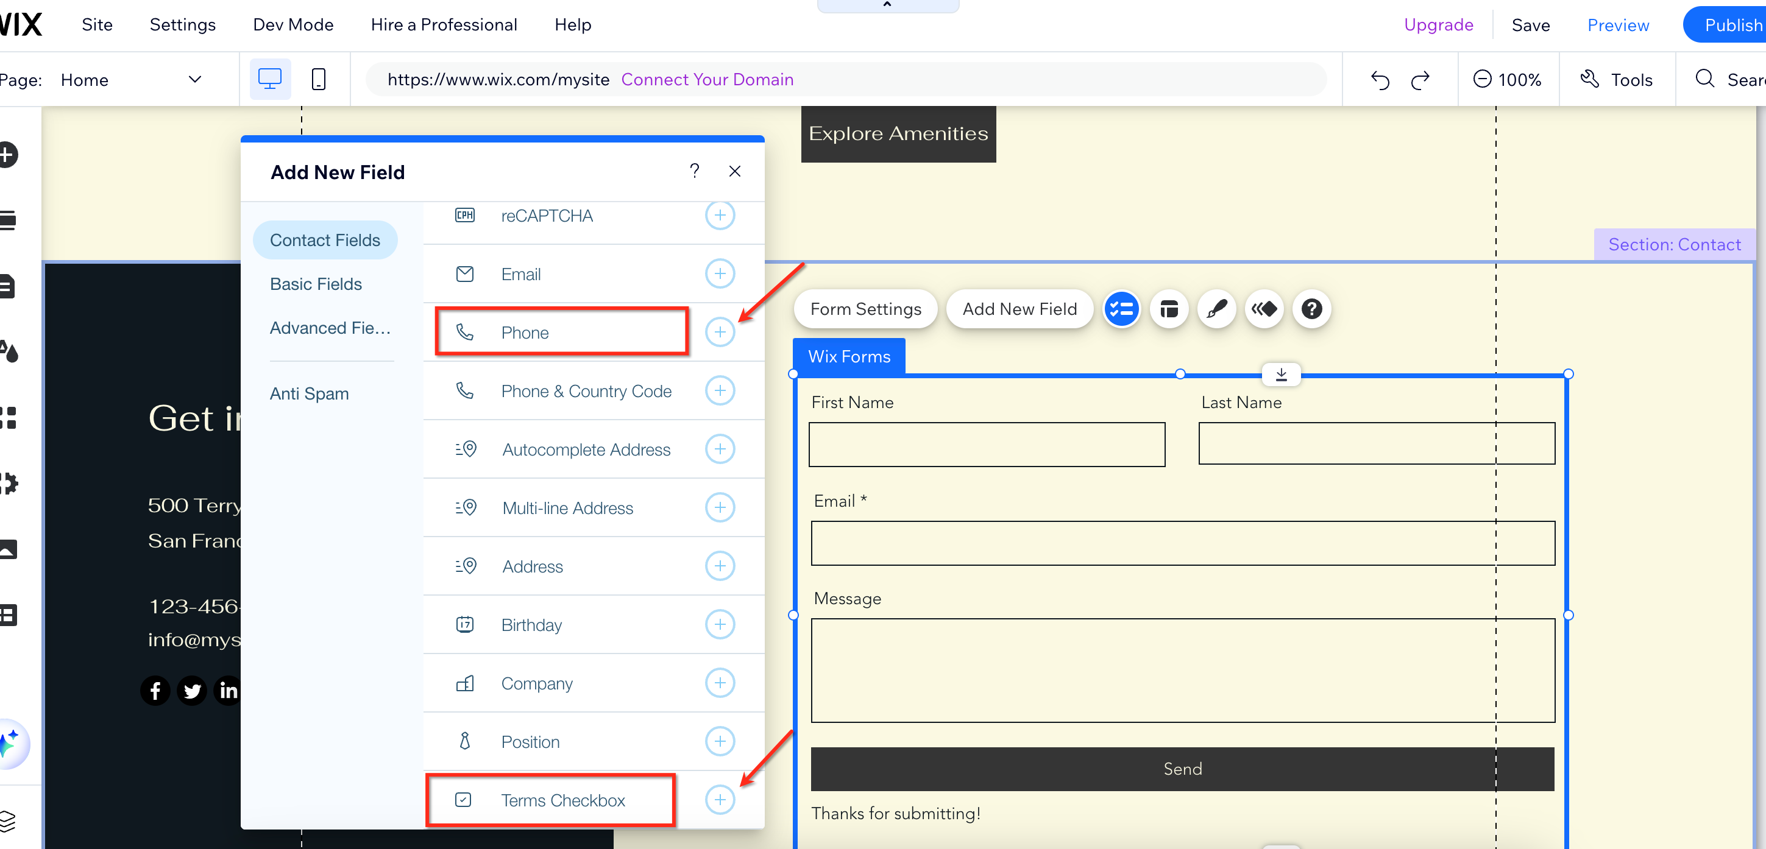Open the Help menu
Image resolution: width=1766 pixels, height=849 pixels.
click(572, 25)
